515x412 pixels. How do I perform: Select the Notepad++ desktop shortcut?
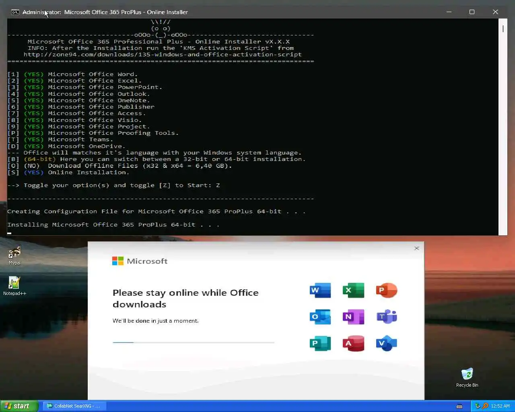click(14, 286)
